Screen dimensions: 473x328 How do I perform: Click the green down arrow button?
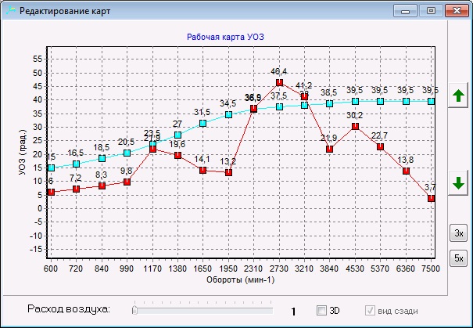tap(458, 184)
